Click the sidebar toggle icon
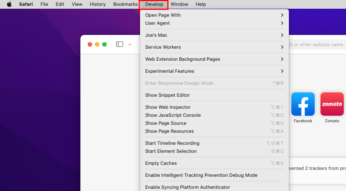346x191 pixels. 119,44
